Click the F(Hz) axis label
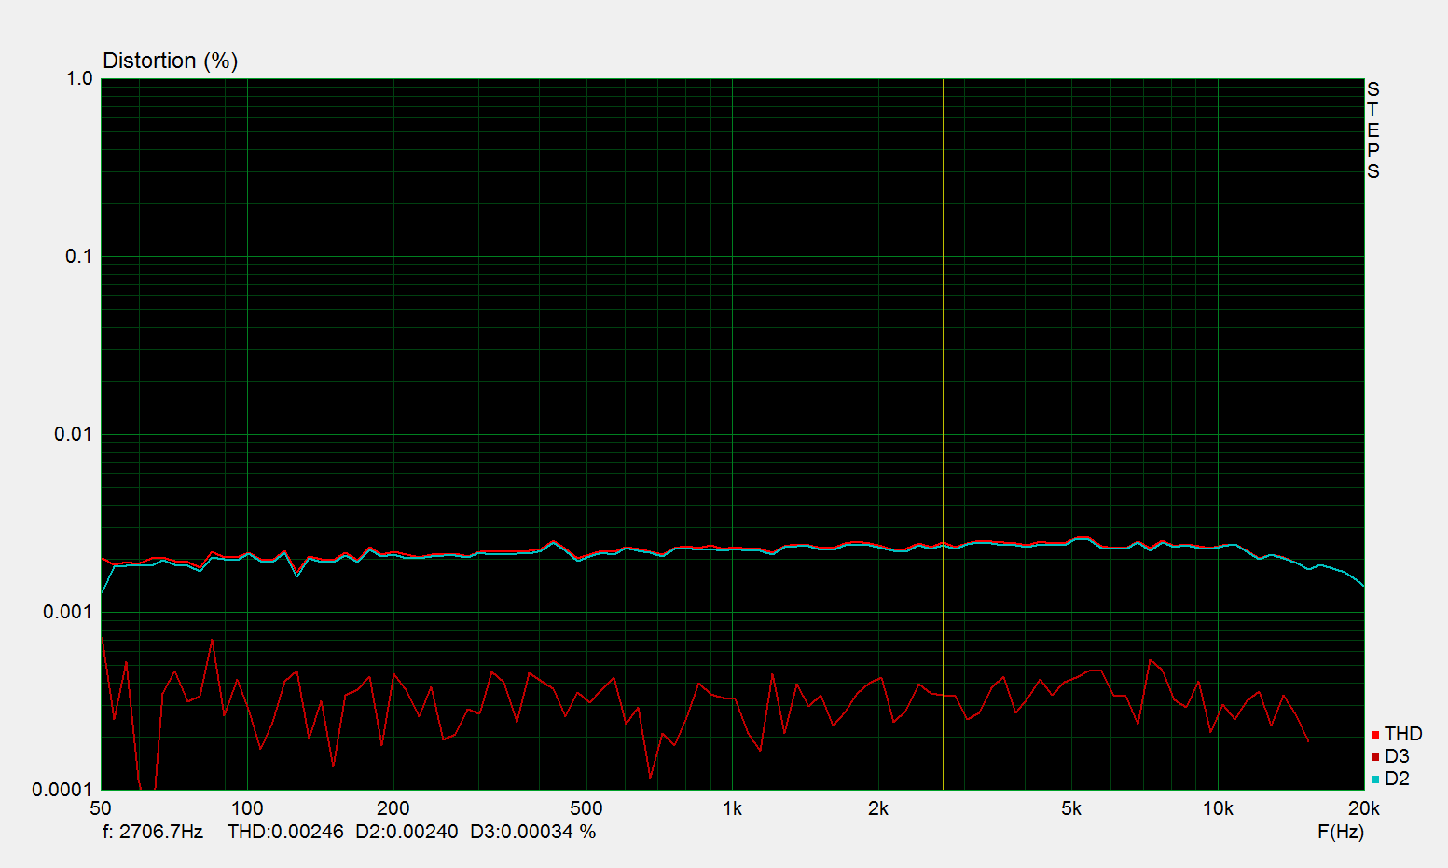Screen dimensions: 1448x868 pyautogui.click(x=1341, y=832)
